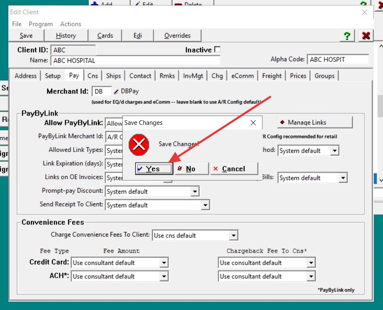Toggle the Inactive checkbox
The width and height of the screenshot is (383, 310).
pos(217,49)
